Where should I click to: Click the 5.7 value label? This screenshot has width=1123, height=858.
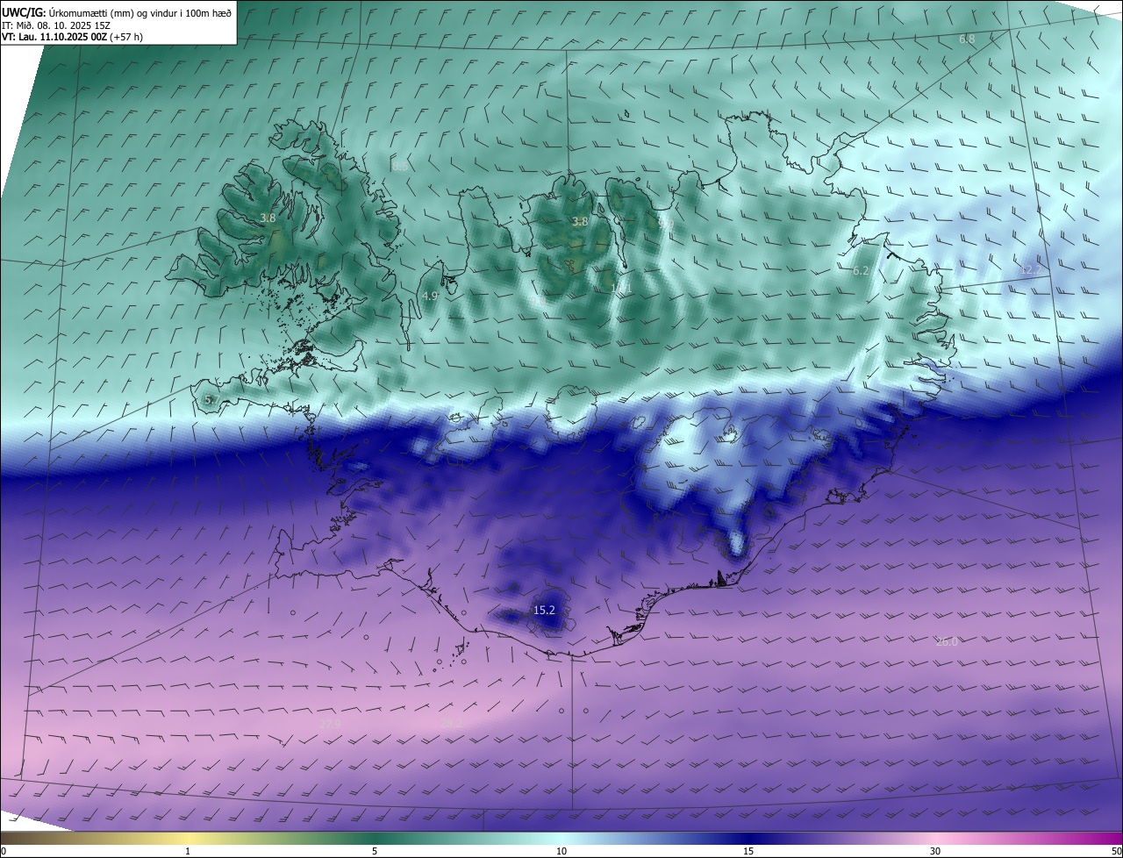tap(211, 400)
